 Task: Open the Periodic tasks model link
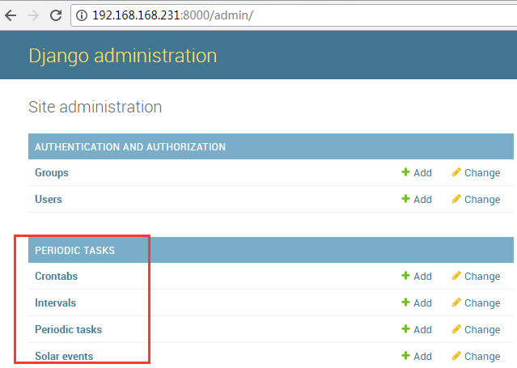(x=69, y=330)
